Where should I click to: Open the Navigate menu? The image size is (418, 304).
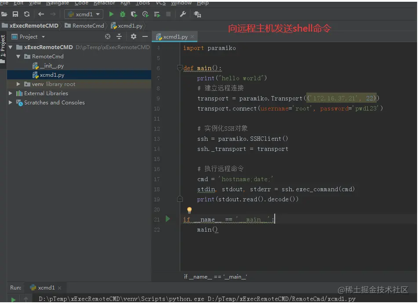tap(57, 3)
